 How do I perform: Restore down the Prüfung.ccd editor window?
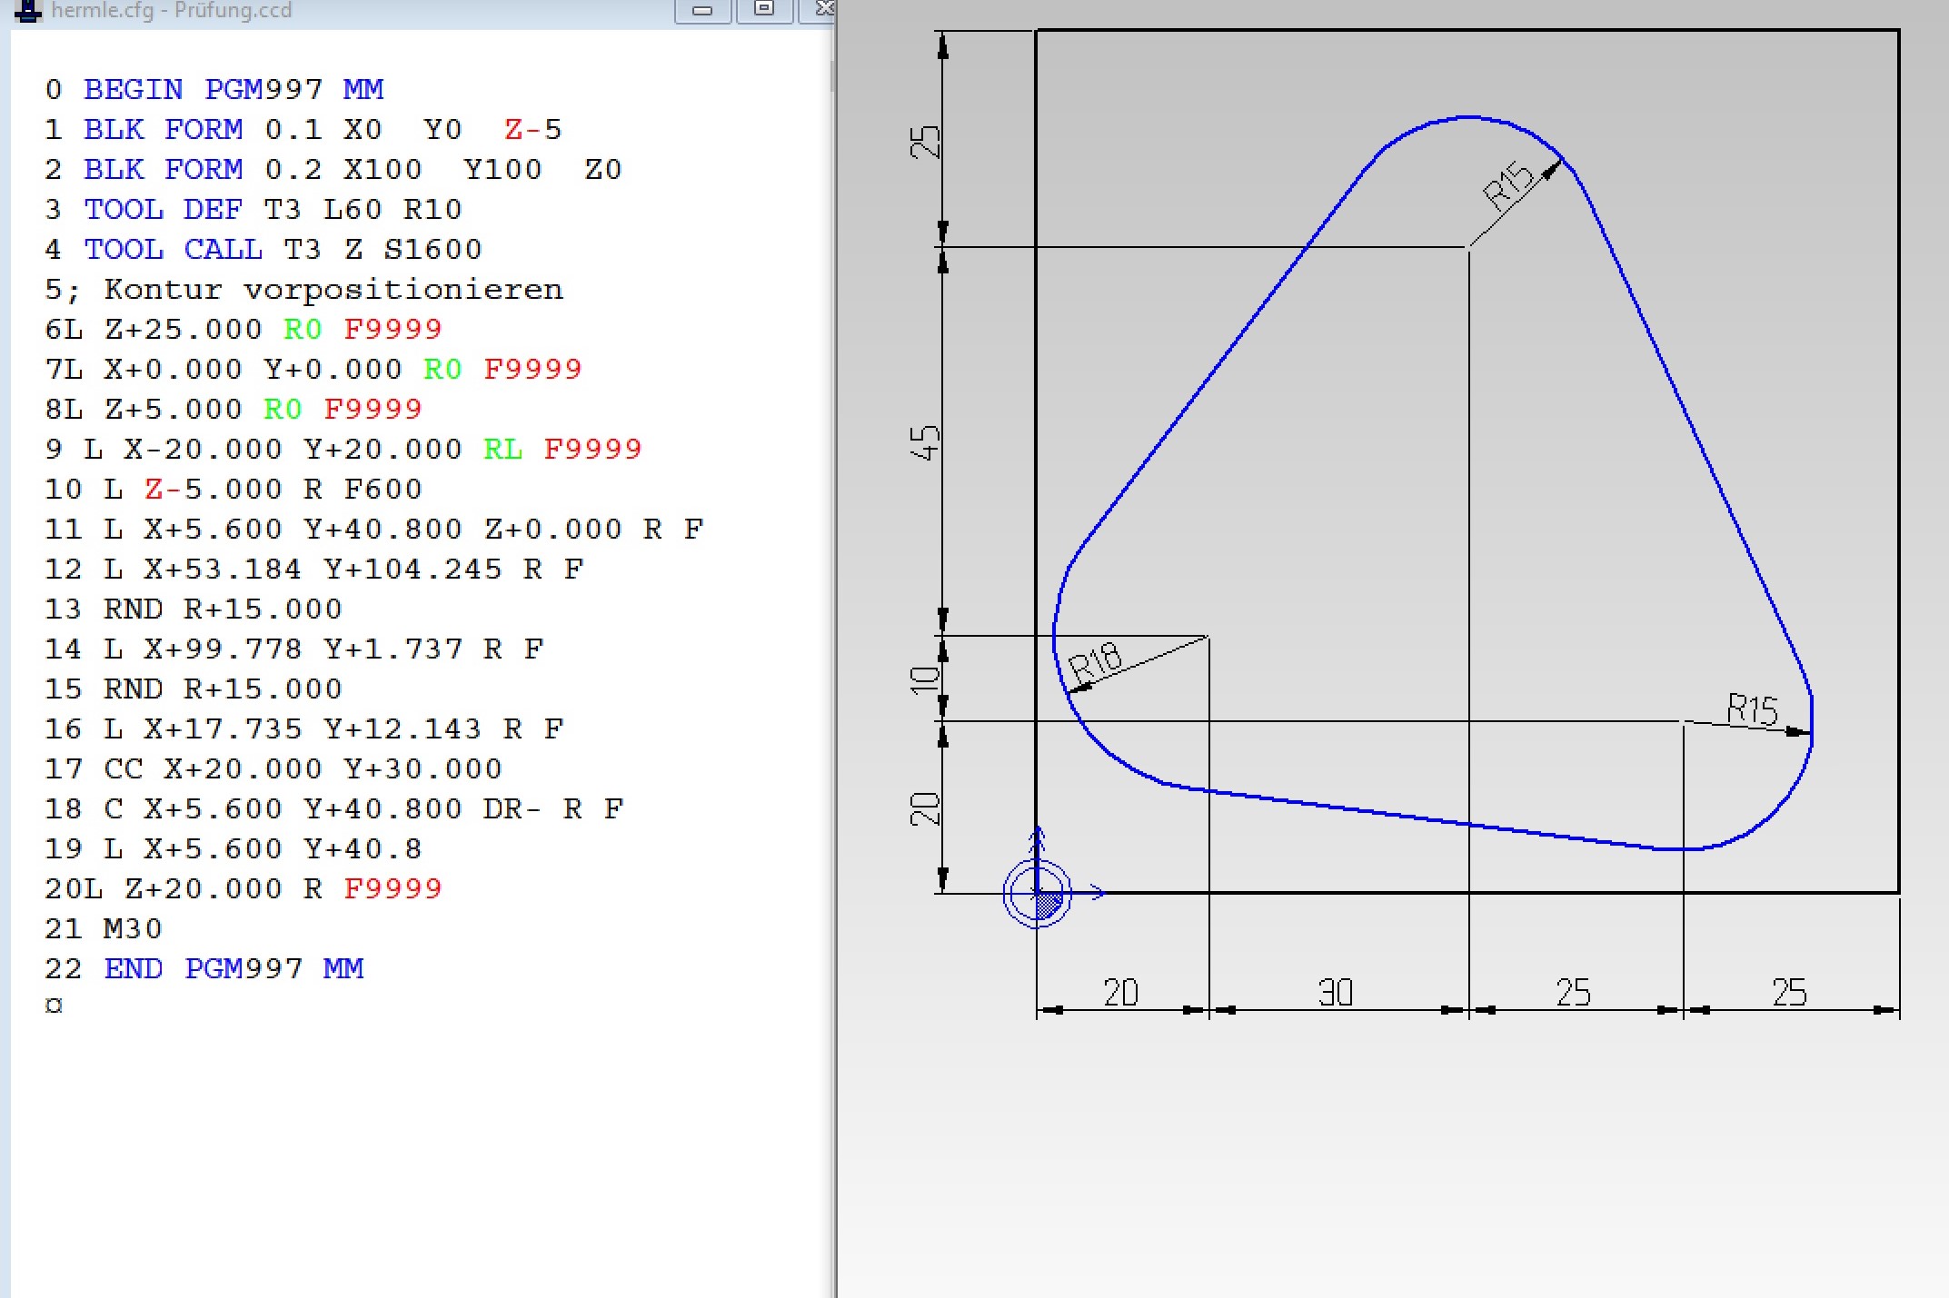[x=763, y=9]
